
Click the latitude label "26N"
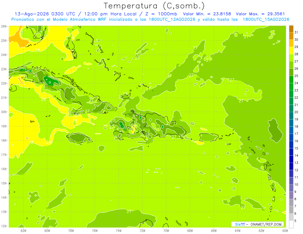click(x=4, y=26)
